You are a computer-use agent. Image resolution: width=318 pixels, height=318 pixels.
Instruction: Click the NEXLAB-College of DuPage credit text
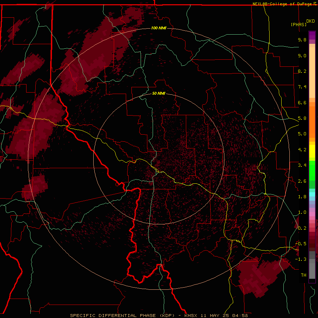[284, 4]
